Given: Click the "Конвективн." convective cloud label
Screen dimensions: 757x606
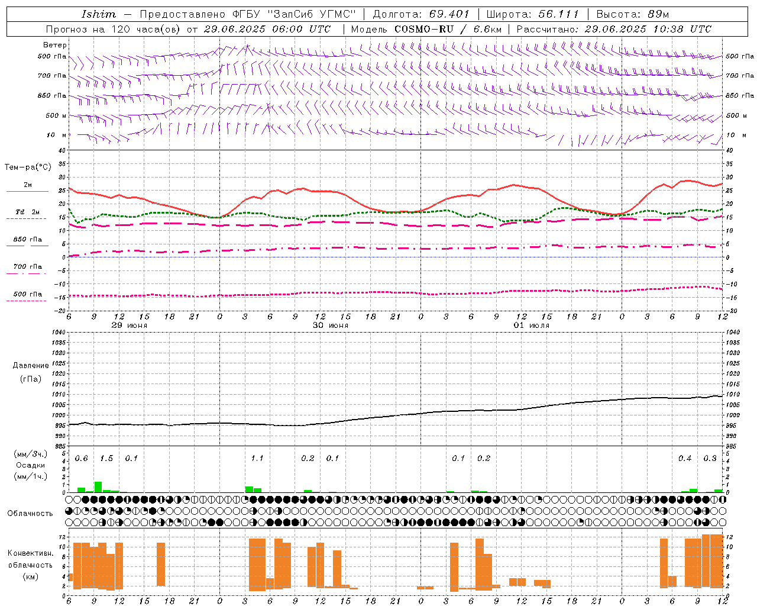Looking at the screenshot, I should (x=31, y=553).
